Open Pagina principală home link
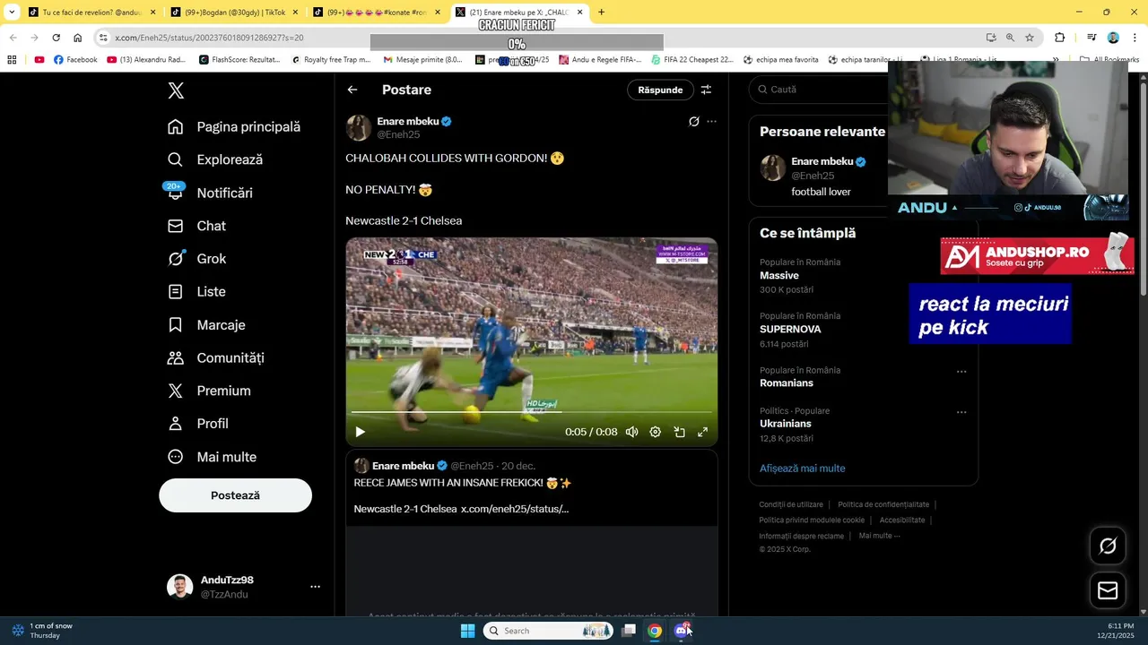Screen dimensions: 1148x645 pyautogui.click(x=234, y=127)
